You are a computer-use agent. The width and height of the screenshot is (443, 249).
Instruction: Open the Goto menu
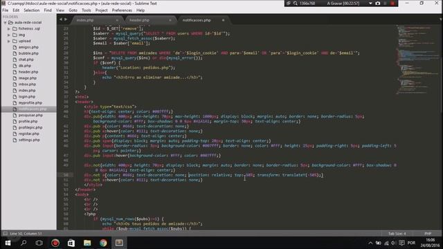tap(73, 10)
